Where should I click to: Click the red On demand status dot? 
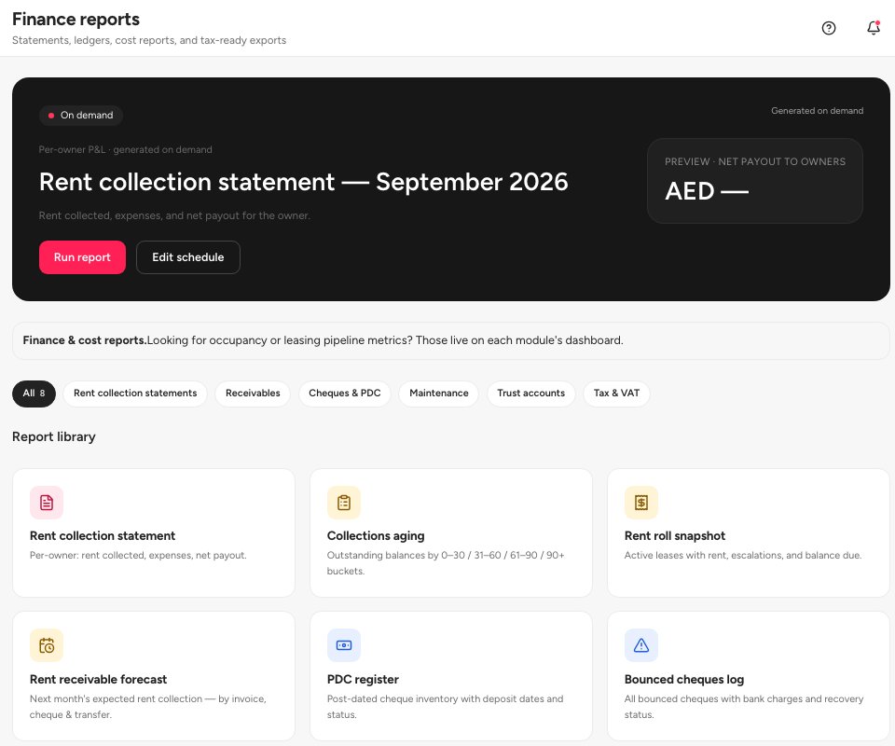tap(50, 116)
